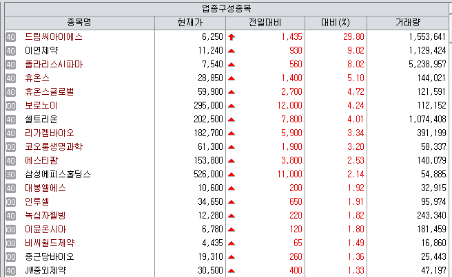Sort by the 전일대비 column header

[265, 23]
